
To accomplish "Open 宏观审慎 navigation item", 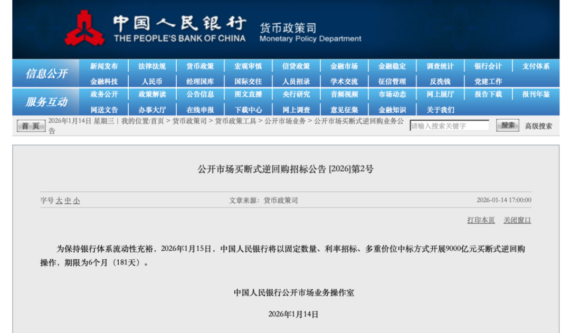I will click(x=248, y=66).
